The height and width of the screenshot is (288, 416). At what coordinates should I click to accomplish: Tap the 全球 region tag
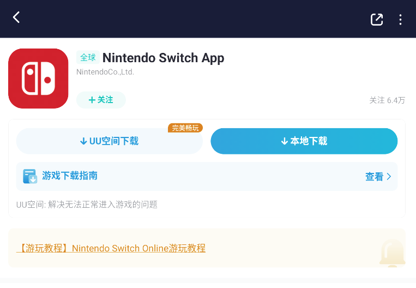coord(88,57)
